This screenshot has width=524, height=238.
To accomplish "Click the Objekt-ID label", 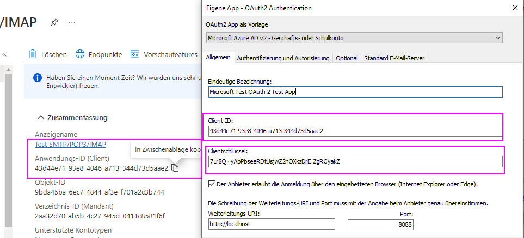I will (x=50, y=183).
